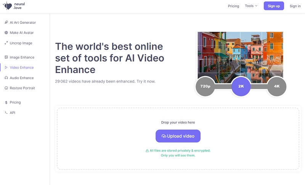Expand the Tools dropdown menu
The image size is (305, 185).
click(251, 6)
